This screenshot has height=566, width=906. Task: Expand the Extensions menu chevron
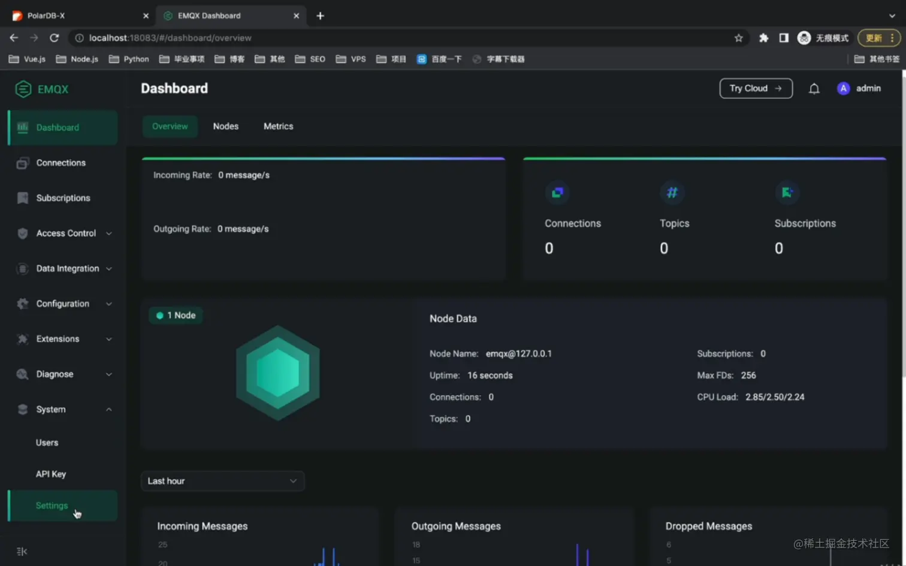tap(109, 339)
